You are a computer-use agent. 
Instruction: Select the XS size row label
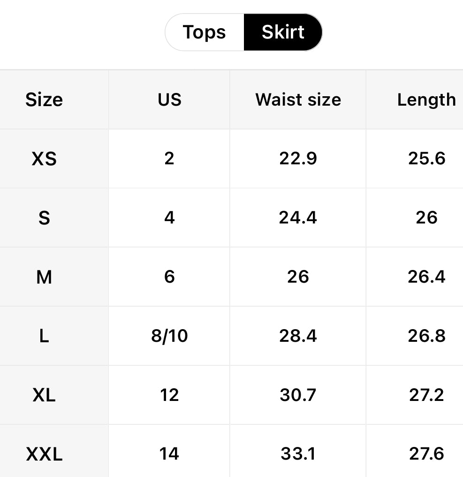pyautogui.click(x=44, y=159)
